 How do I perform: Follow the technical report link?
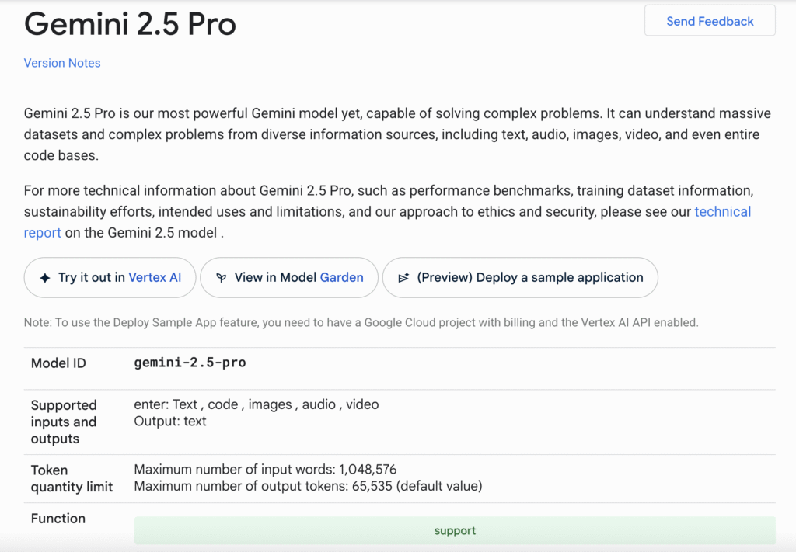(722, 212)
